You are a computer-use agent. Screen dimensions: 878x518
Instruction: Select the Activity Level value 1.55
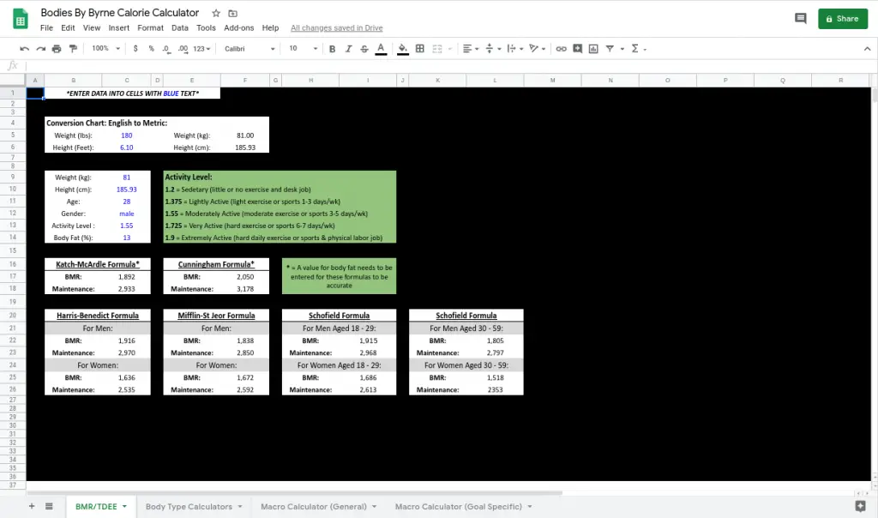127,226
